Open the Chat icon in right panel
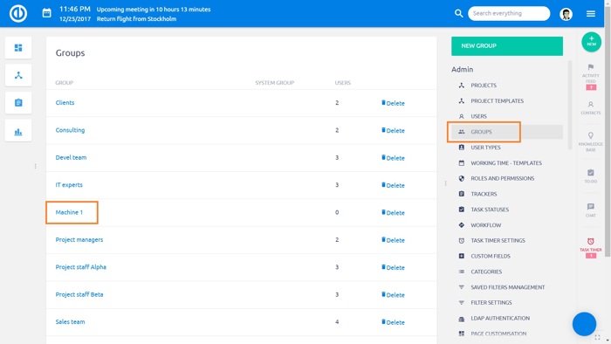The image size is (611, 344). pyautogui.click(x=591, y=206)
